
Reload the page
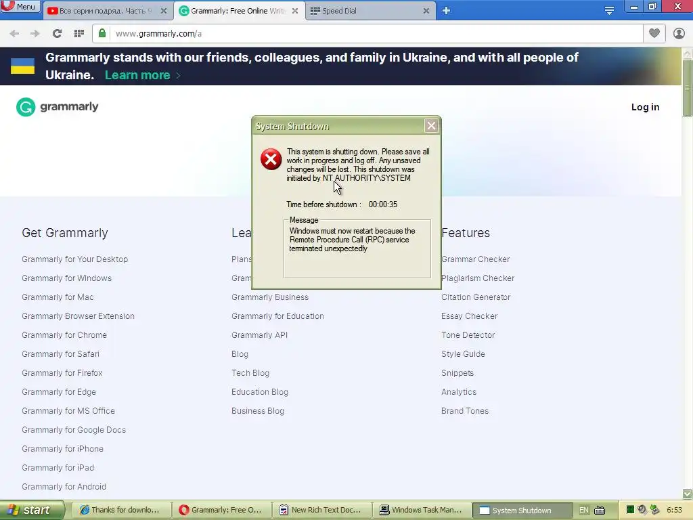click(x=57, y=34)
